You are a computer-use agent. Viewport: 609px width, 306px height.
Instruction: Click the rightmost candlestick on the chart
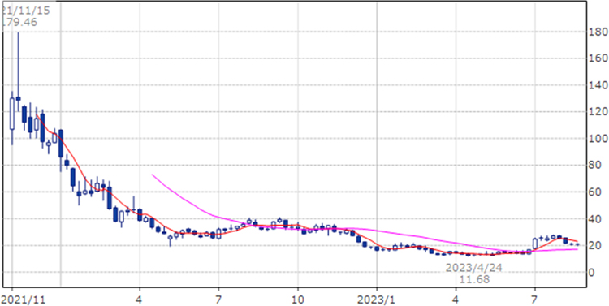click(577, 244)
